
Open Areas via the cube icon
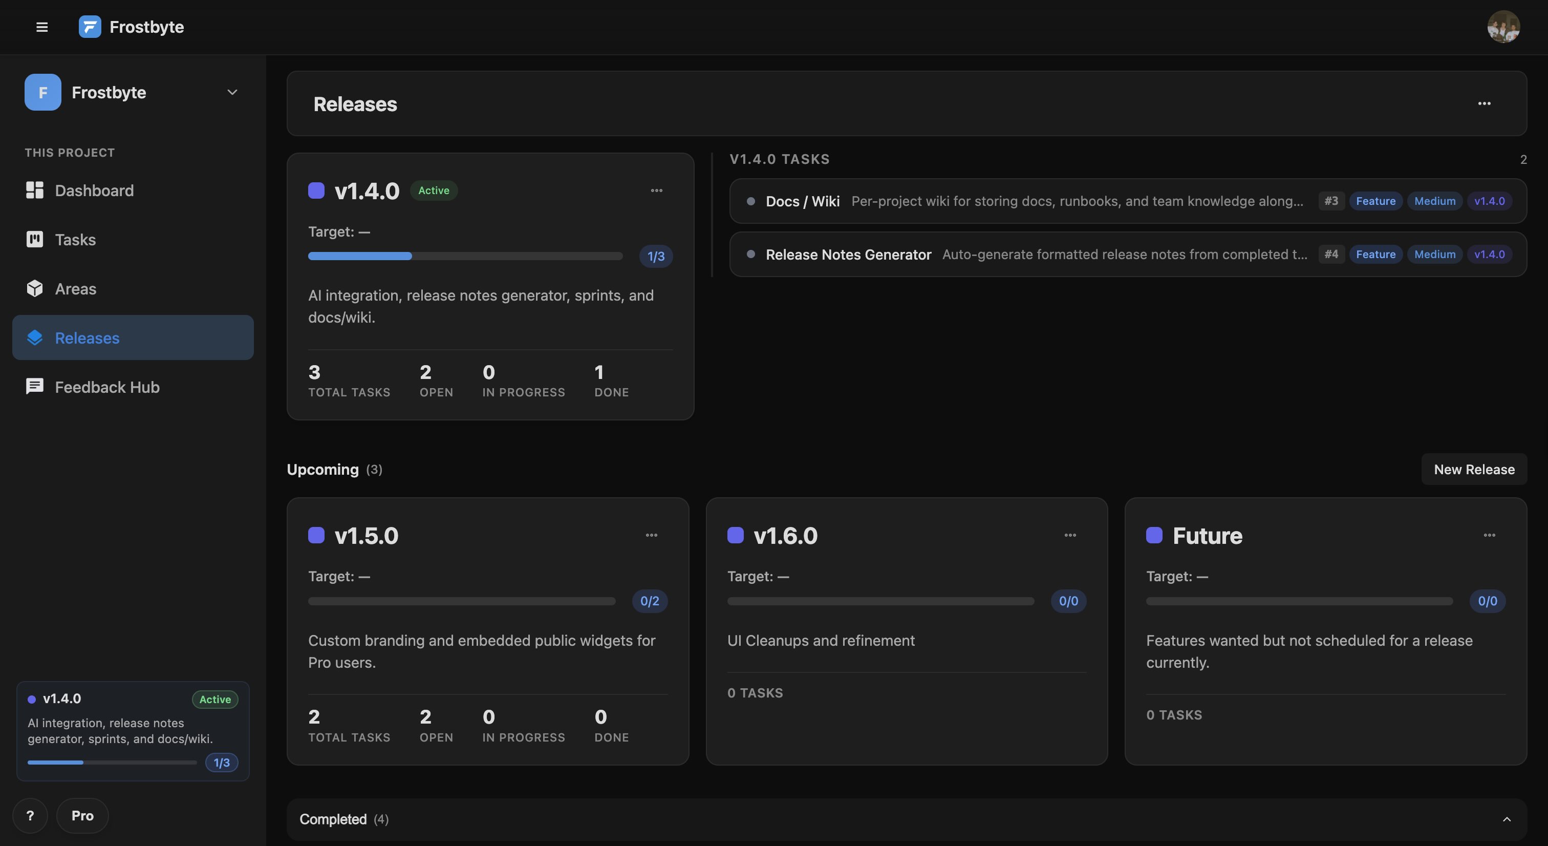pyautogui.click(x=35, y=289)
